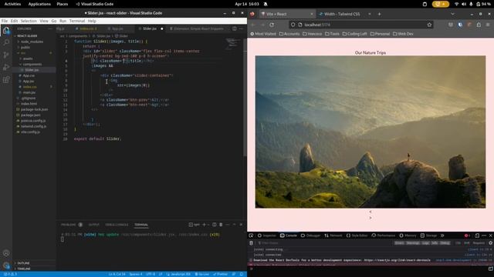Collapse the REACT-SLIDER root folder
This screenshot has width=494, height=277.
[27, 36]
